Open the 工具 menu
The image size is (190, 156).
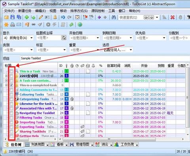click(x=112, y=11)
